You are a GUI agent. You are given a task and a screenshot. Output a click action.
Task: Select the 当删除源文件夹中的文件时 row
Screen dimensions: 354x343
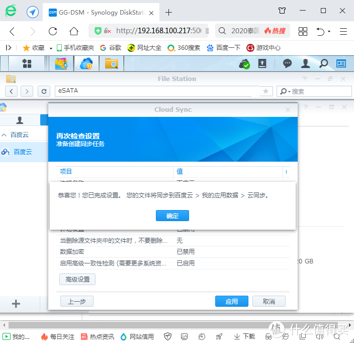click(173, 240)
